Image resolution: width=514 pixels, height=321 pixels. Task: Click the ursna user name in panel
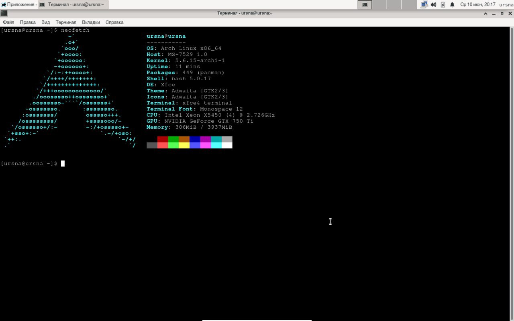coord(506,5)
